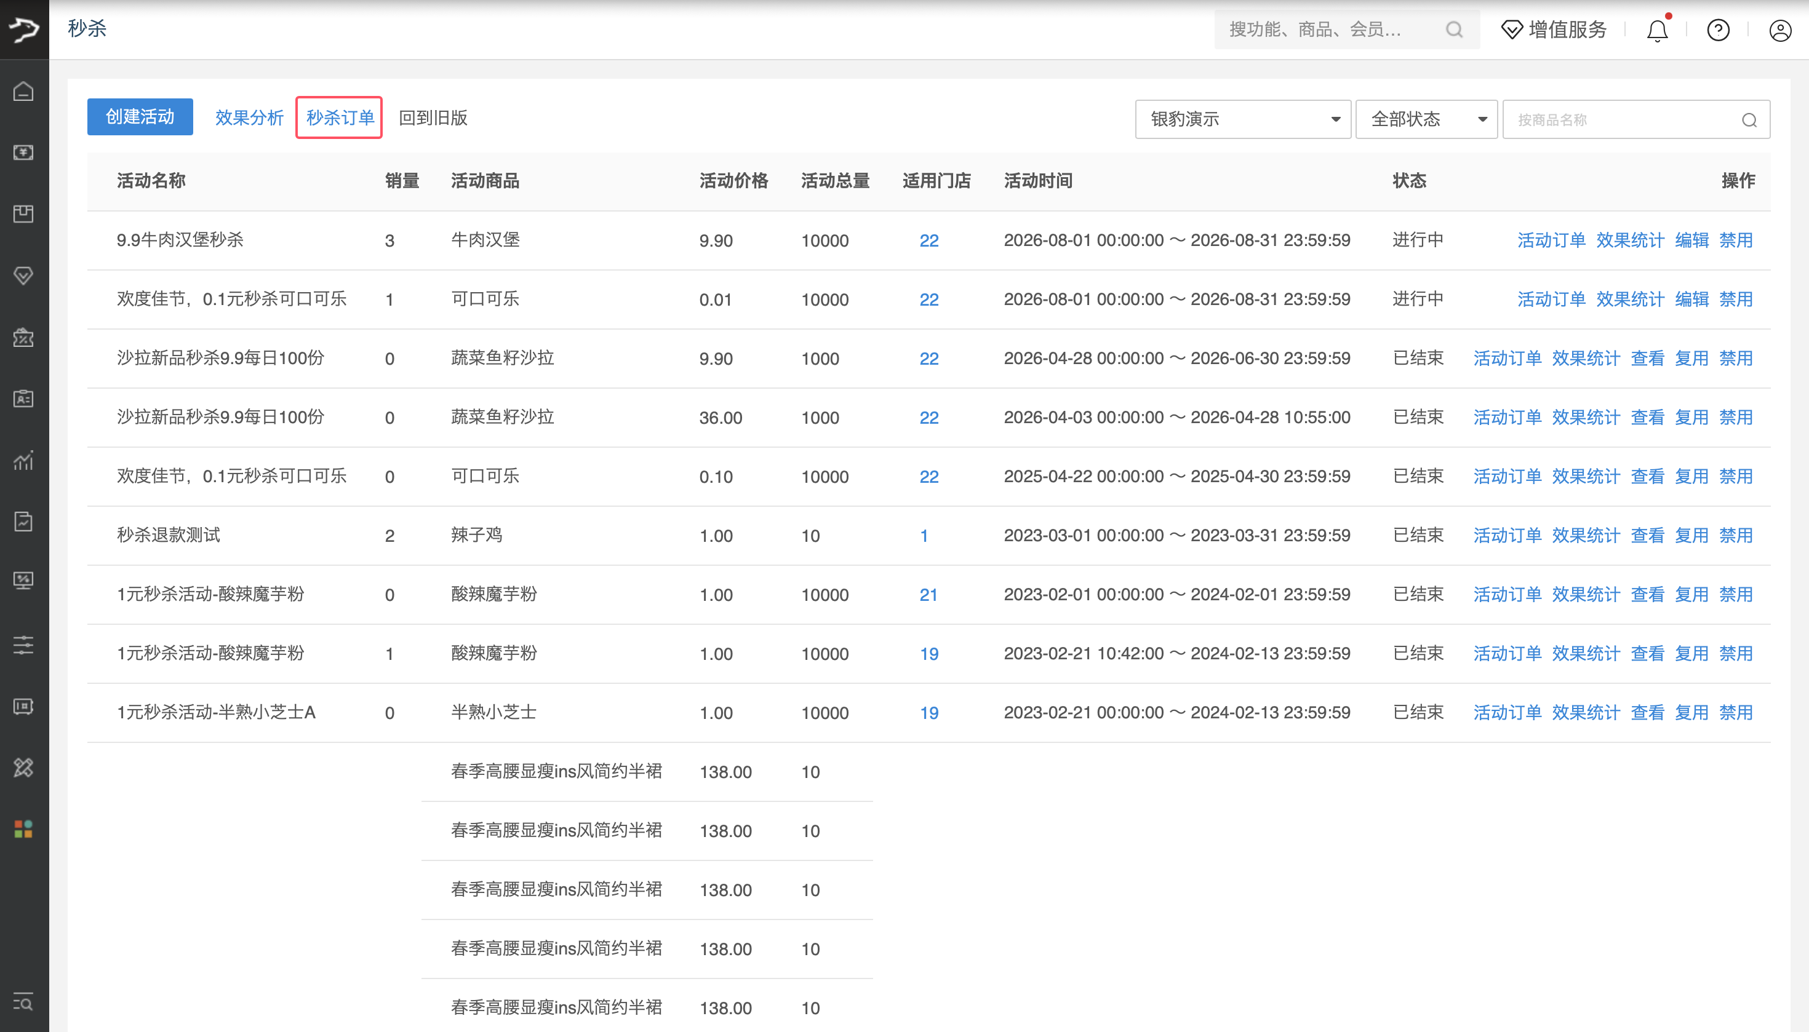Open the 银豹演示 store dropdown

pos(1243,119)
